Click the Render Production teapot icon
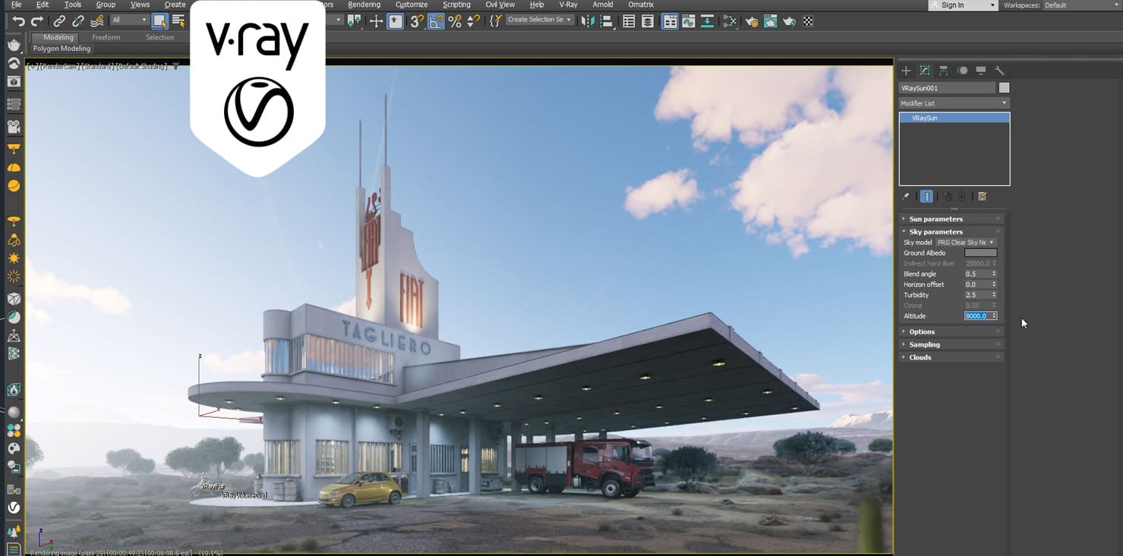The height and width of the screenshot is (556, 1123). coord(790,21)
